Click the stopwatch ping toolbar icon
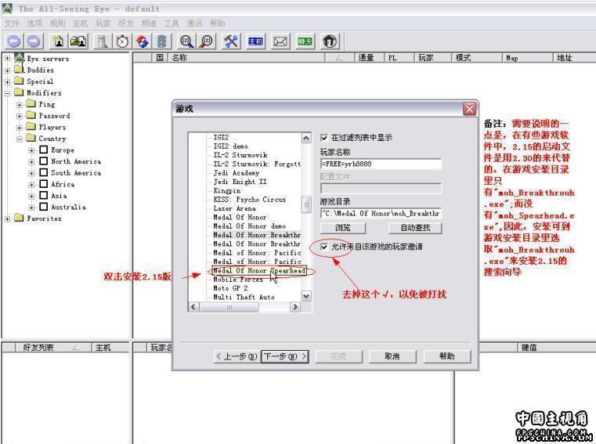The width and height of the screenshot is (596, 444). 122,41
